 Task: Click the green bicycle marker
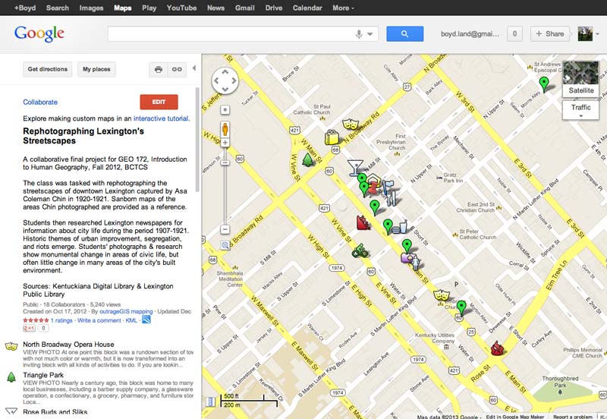(x=360, y=251)
